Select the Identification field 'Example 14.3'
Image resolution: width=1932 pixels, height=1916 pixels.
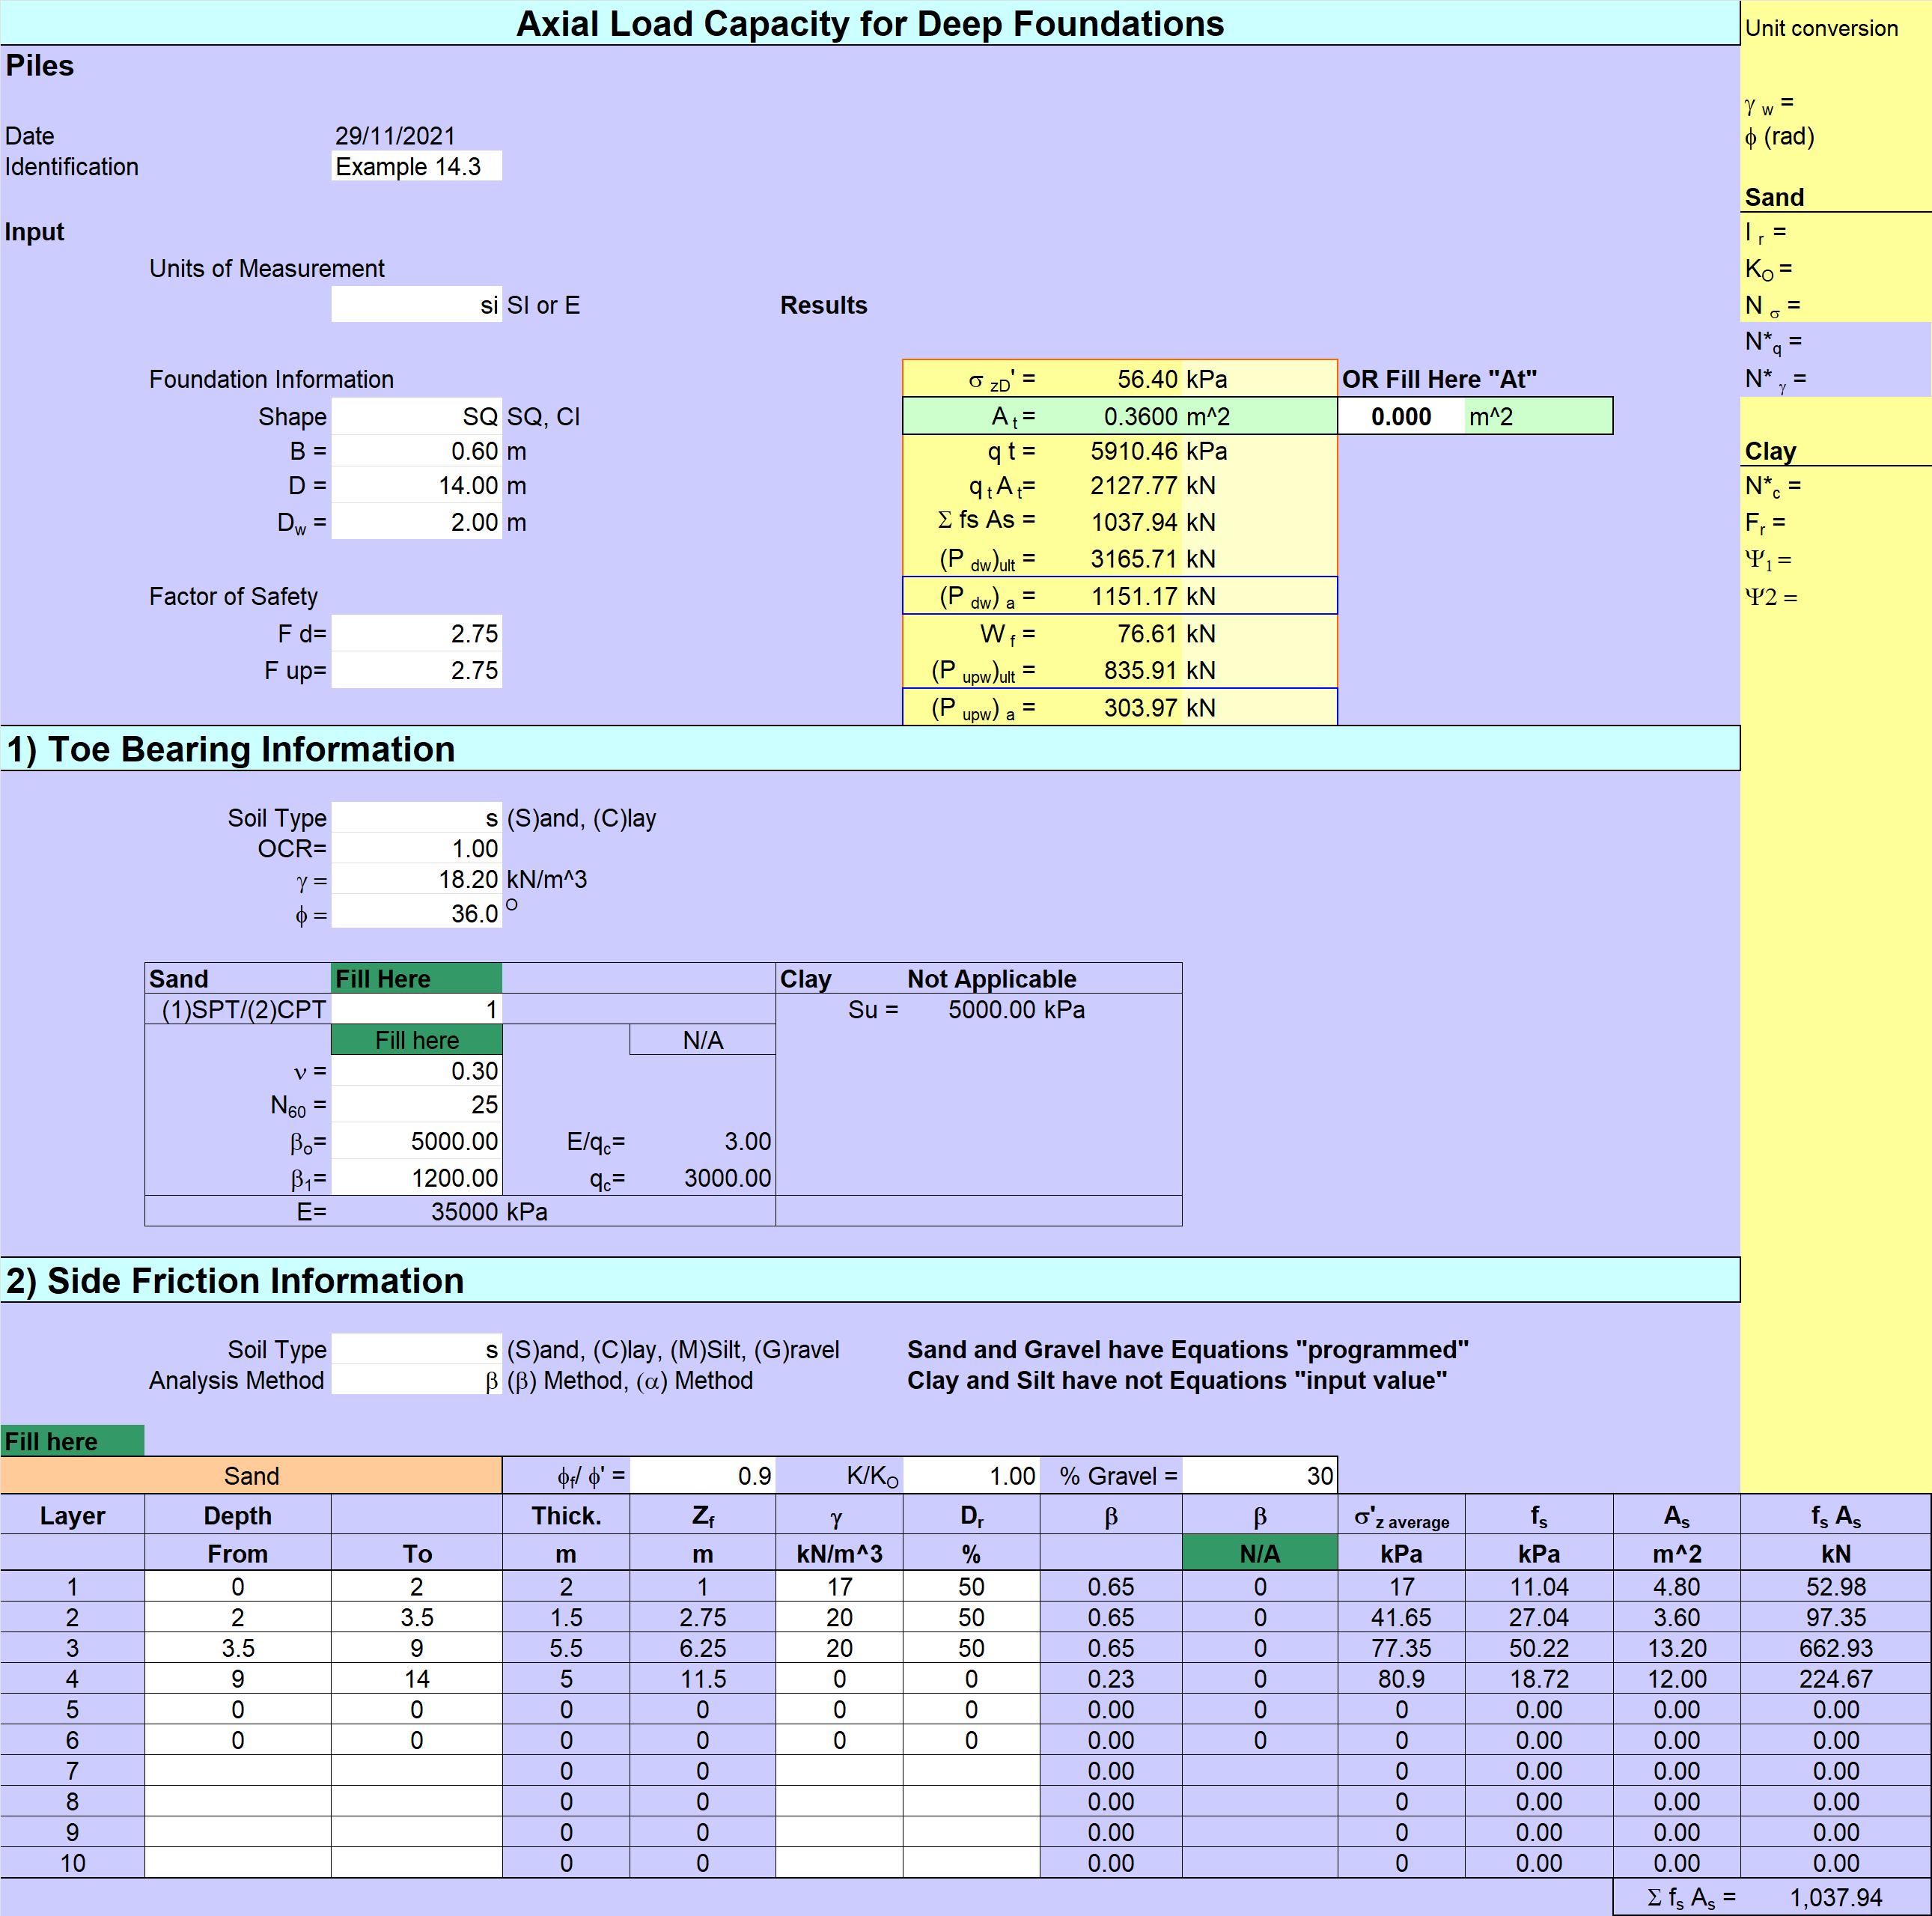pos(416,166)
